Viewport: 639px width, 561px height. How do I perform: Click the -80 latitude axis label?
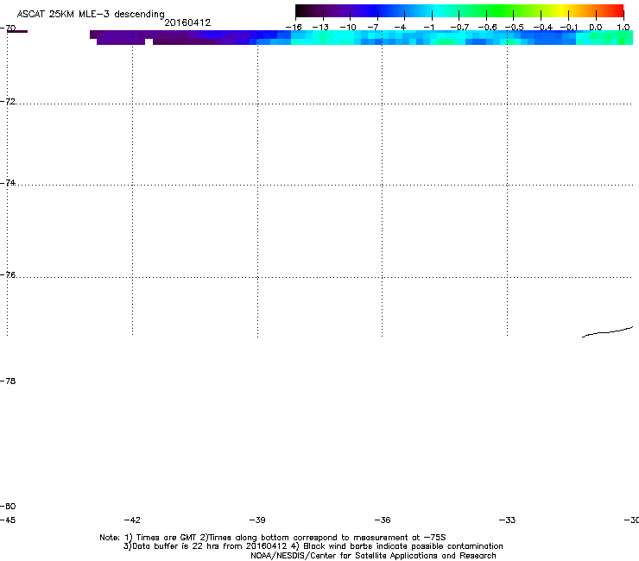tap(8, 506)
